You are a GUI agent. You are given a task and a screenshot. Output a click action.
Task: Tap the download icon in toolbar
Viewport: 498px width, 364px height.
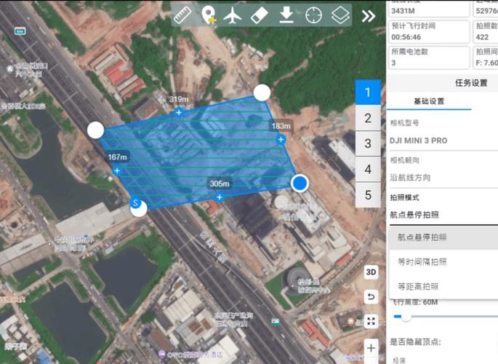(286, 15)
